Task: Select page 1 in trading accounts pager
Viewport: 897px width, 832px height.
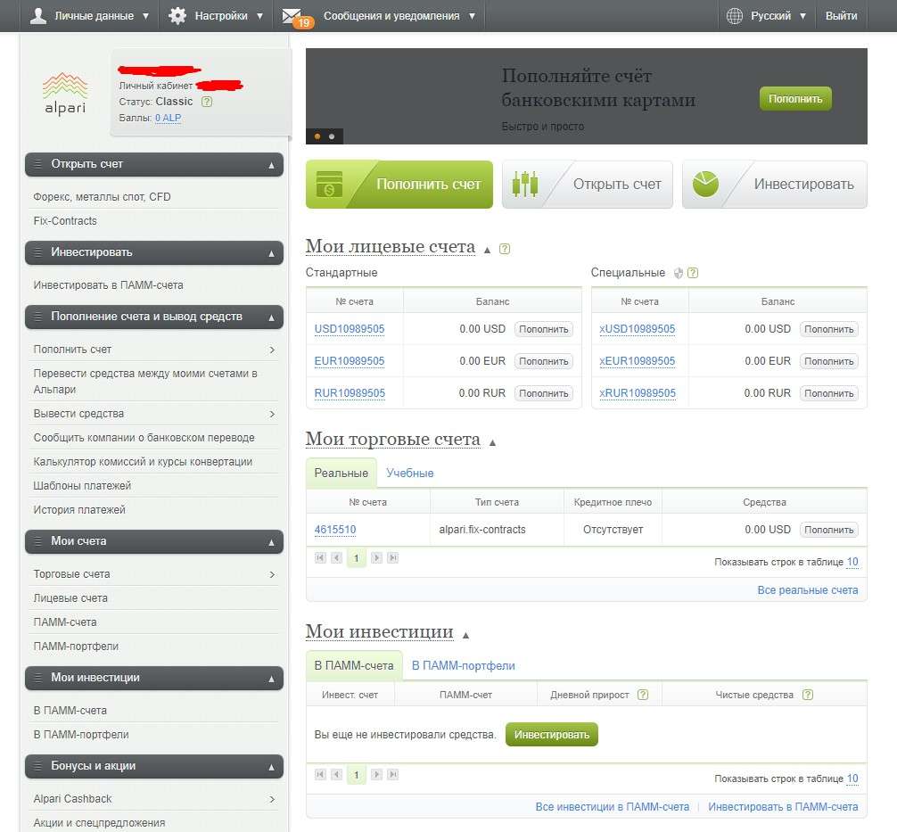Action: tap(357, 558)
